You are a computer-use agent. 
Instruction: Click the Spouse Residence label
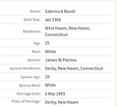pos(25,68)
